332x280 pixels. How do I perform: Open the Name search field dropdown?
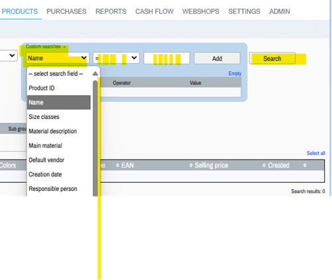(58, 58)
